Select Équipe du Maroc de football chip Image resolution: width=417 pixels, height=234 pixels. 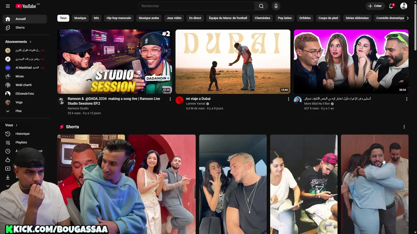[x=228, y=18]
